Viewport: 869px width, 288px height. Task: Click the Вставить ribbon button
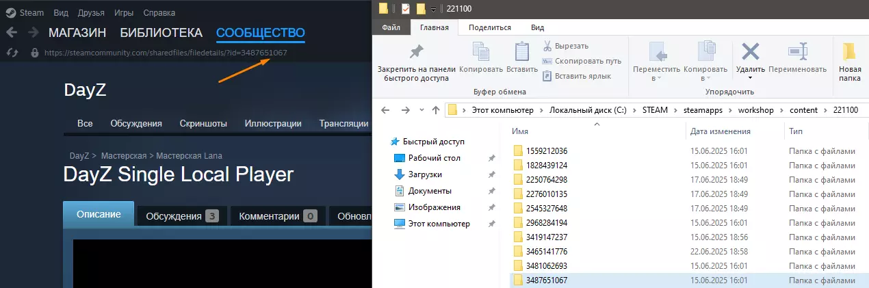tap(522, 57)
